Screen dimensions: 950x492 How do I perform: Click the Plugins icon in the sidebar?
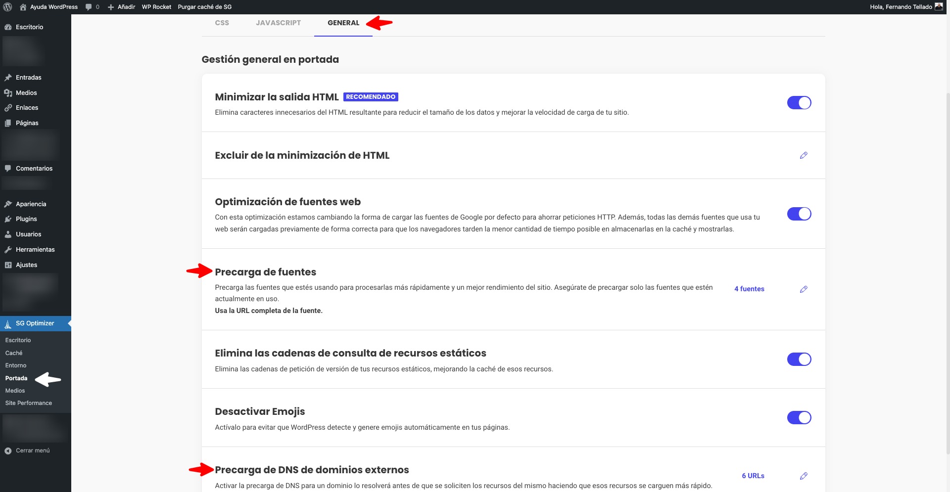8,219
